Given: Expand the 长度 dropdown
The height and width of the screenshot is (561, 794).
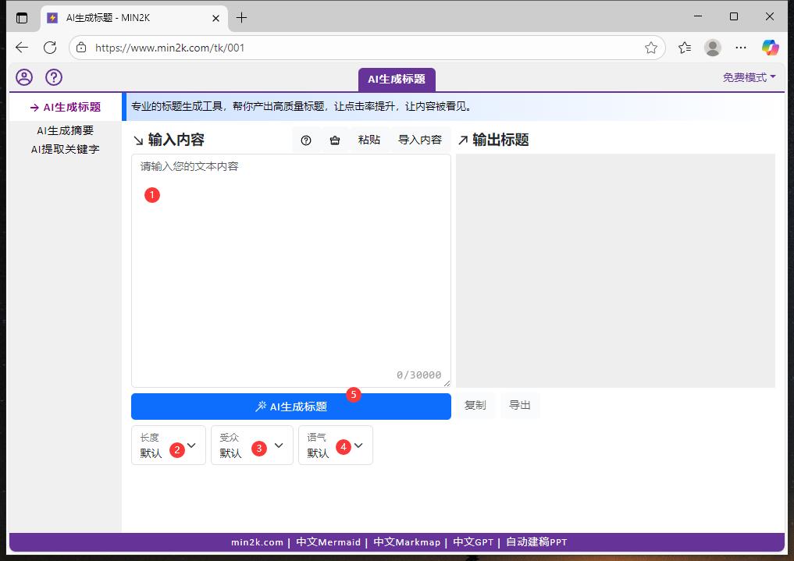Looking at the screenshot, I should pos(169,445).
